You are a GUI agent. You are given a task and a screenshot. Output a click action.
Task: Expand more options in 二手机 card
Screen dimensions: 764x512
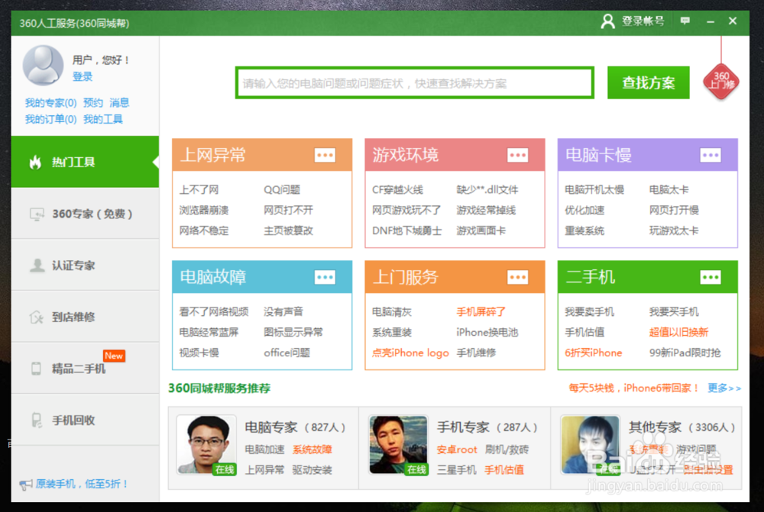(x=711, y=278)
